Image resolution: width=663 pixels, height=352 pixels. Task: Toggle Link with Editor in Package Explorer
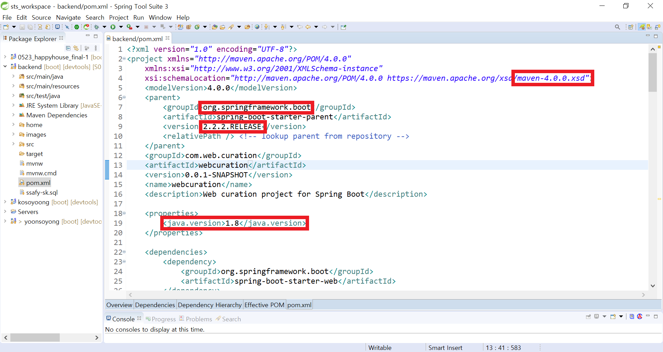76,48
